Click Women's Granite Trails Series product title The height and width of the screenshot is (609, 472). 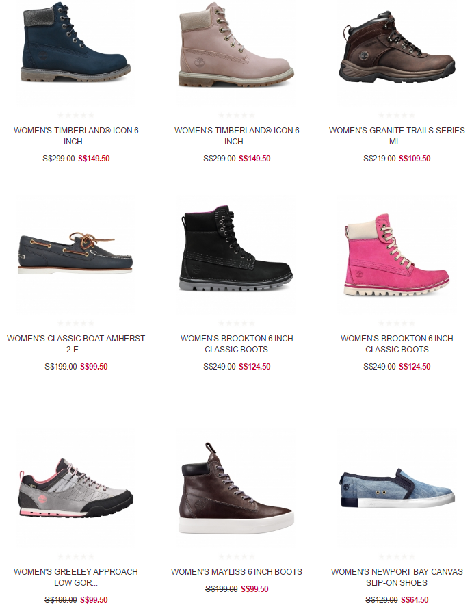[x=397, y=136]
